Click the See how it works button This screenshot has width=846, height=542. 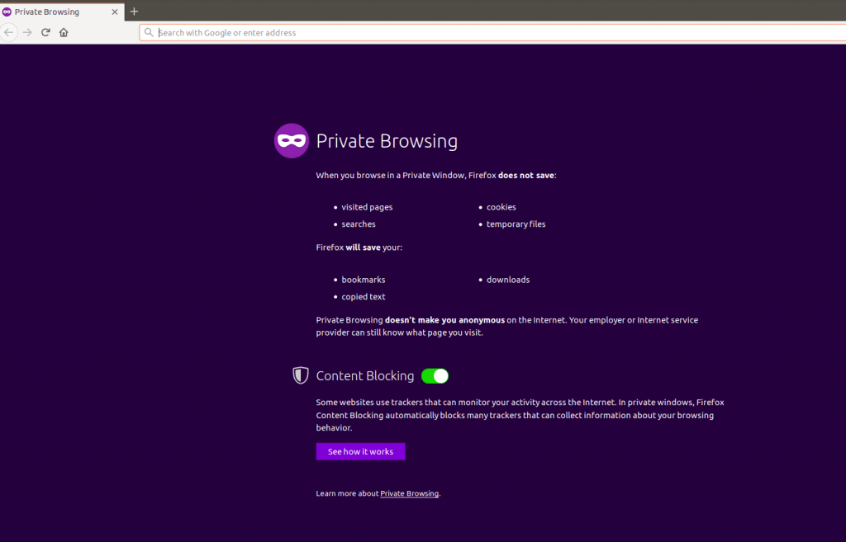tap(360, 451)
